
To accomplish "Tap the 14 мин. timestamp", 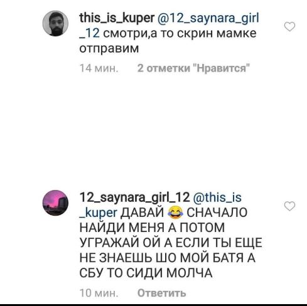I will (x=99, y=68).
